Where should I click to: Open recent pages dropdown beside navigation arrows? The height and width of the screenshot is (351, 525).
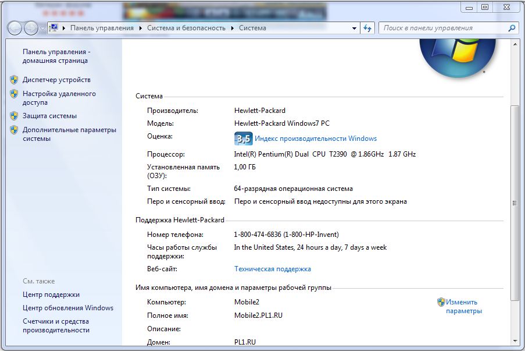coord(42,29)
